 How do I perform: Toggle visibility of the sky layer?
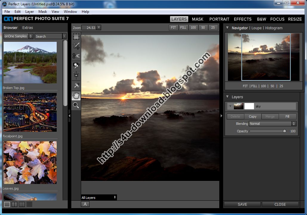pos(230,106)
